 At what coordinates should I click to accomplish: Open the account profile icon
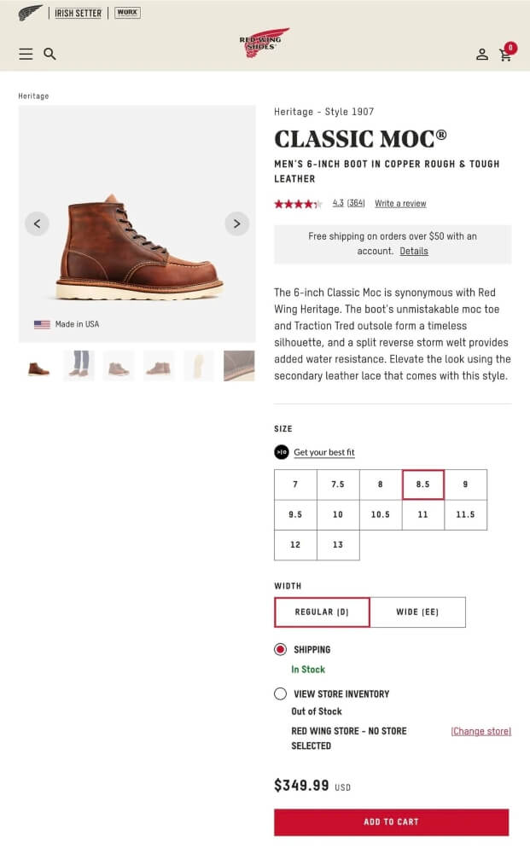482,55
